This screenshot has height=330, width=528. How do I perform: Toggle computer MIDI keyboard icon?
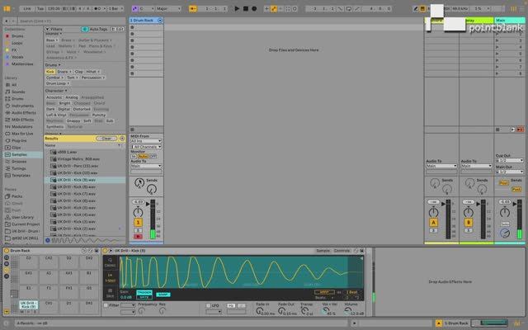point(422,9)
